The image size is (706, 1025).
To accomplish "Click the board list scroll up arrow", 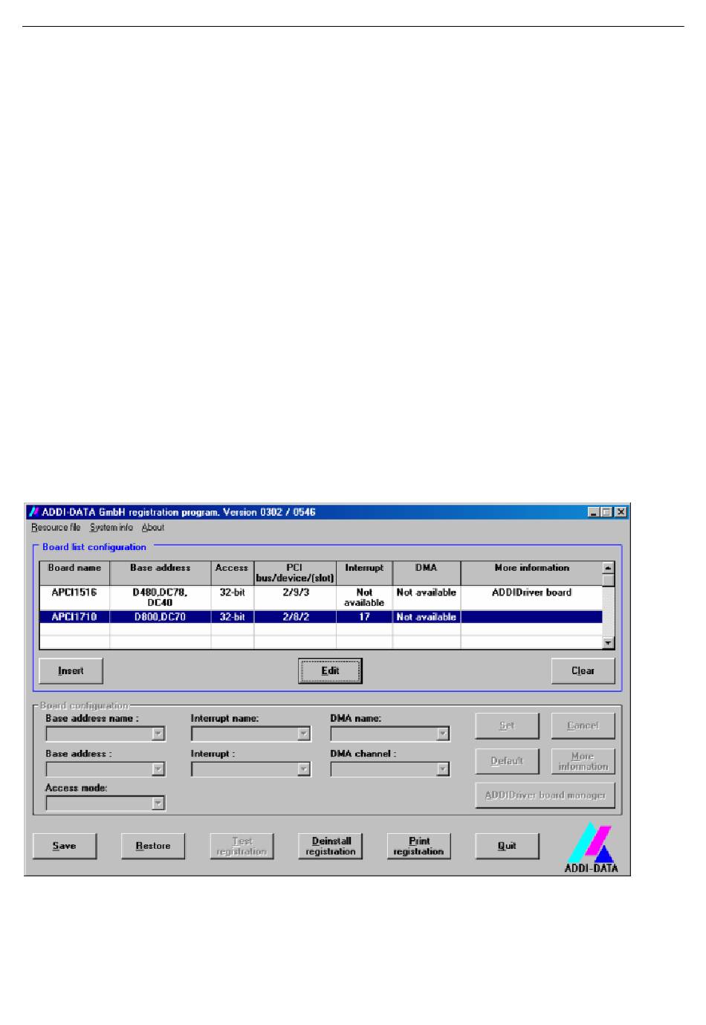I will [x=608, y=568].
